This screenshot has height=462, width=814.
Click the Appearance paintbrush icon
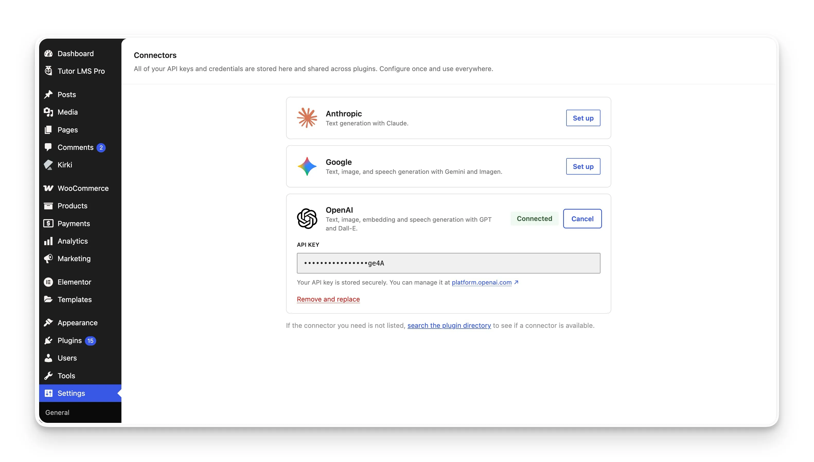click(x=48, y=323)
